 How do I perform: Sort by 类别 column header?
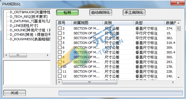118,23
